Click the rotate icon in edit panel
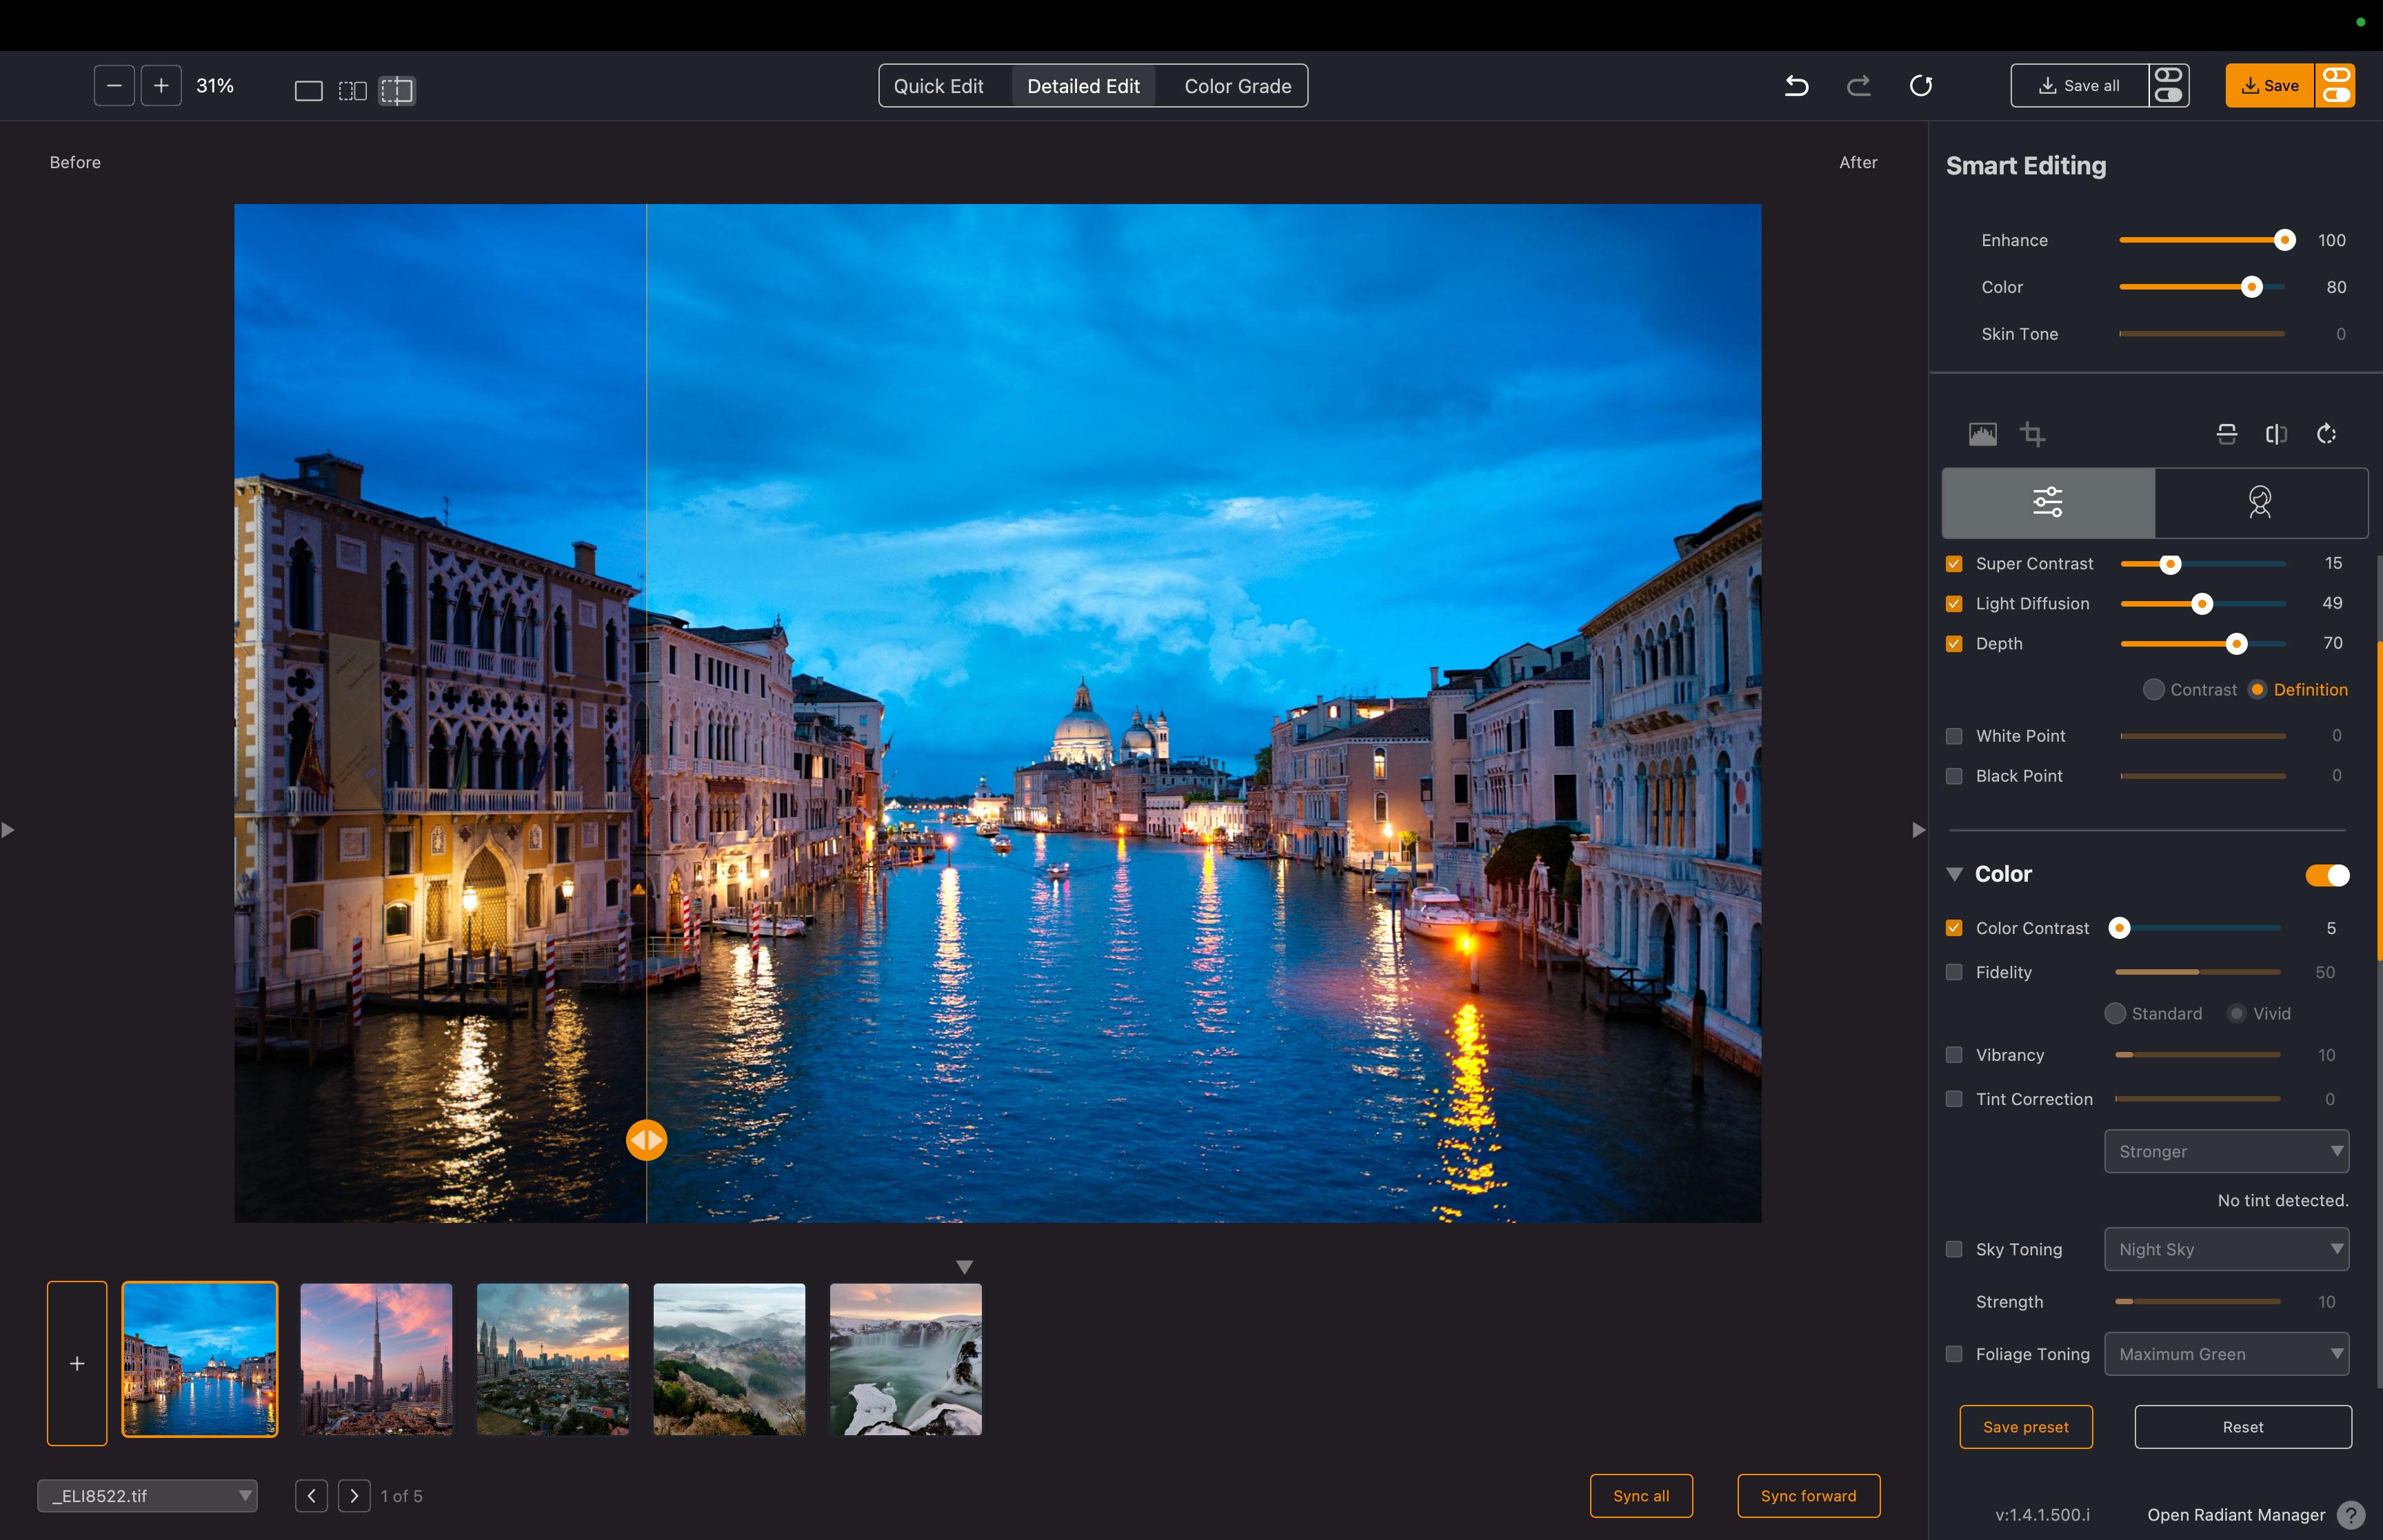 pos(2326,434)
